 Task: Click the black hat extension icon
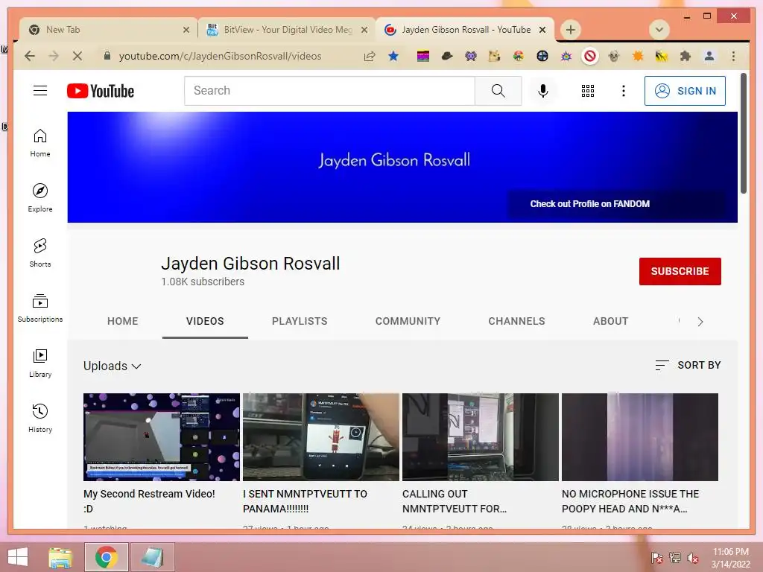point(447,56)
